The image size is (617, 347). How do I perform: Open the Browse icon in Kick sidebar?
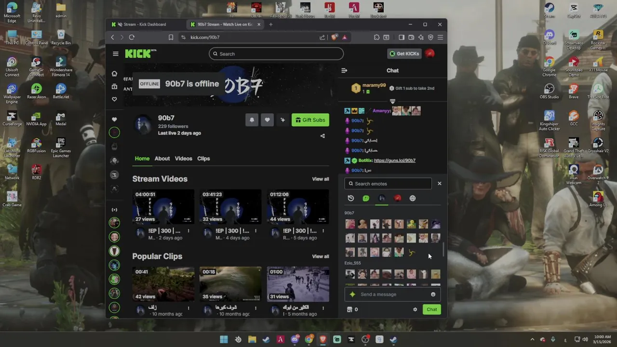[x=114, y=86]
